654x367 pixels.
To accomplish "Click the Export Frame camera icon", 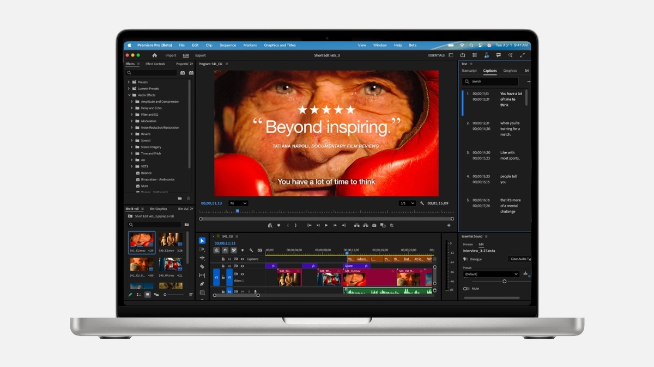I will click(x=374, y=225).
